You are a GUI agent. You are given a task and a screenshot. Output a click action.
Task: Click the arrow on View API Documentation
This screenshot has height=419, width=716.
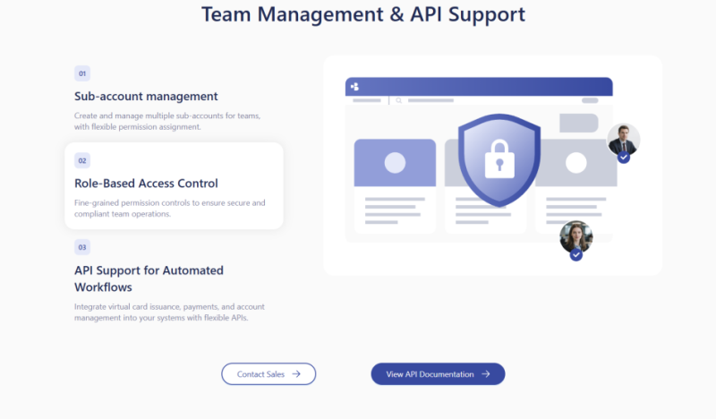[485, 374]
